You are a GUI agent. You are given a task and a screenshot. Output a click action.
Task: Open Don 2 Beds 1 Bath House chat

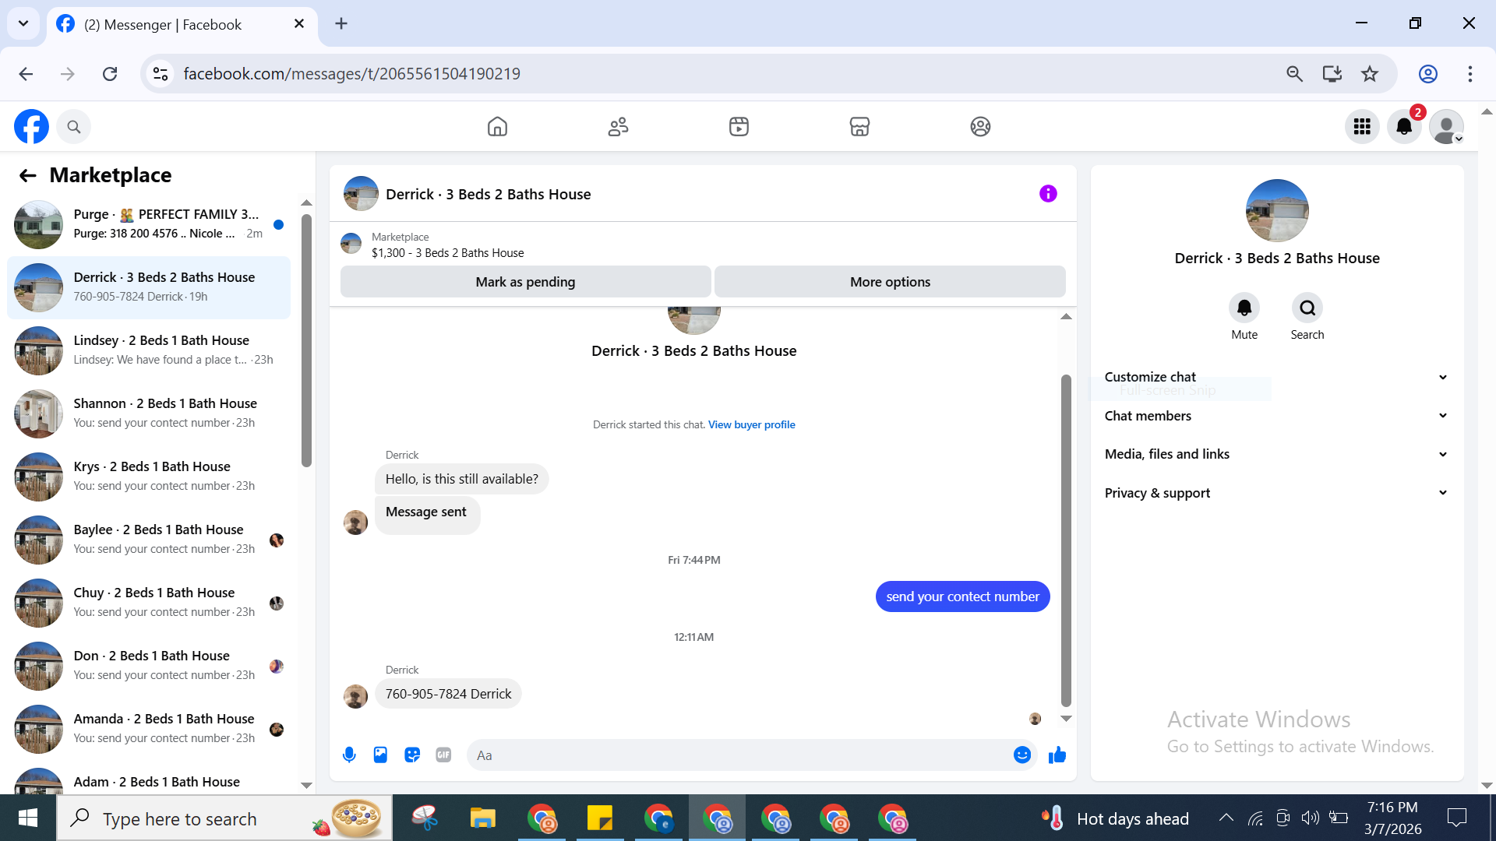click(149, 666)
